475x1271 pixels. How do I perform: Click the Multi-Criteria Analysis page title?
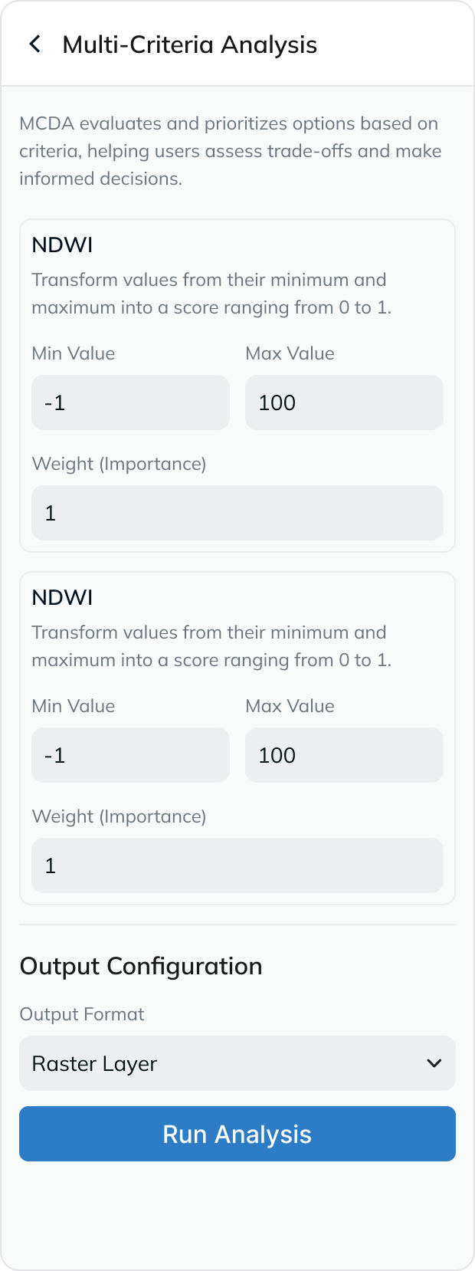coord(189,44)
